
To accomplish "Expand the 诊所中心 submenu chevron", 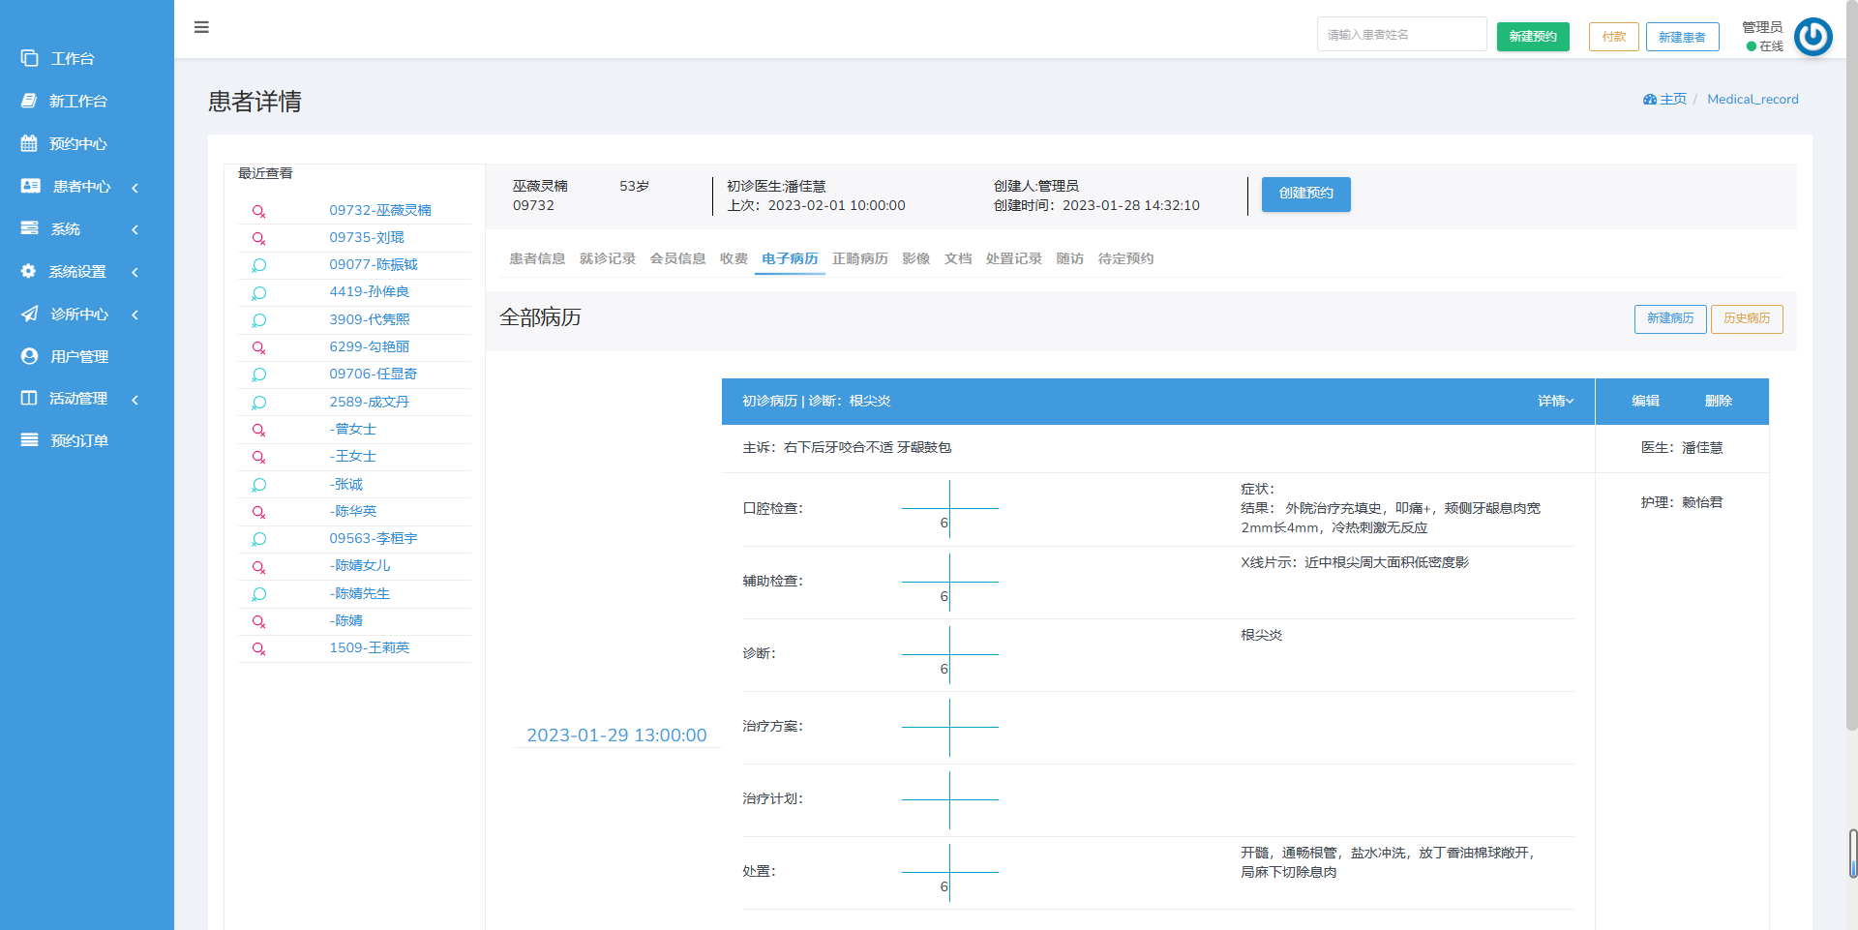I will tap(135, 315).
